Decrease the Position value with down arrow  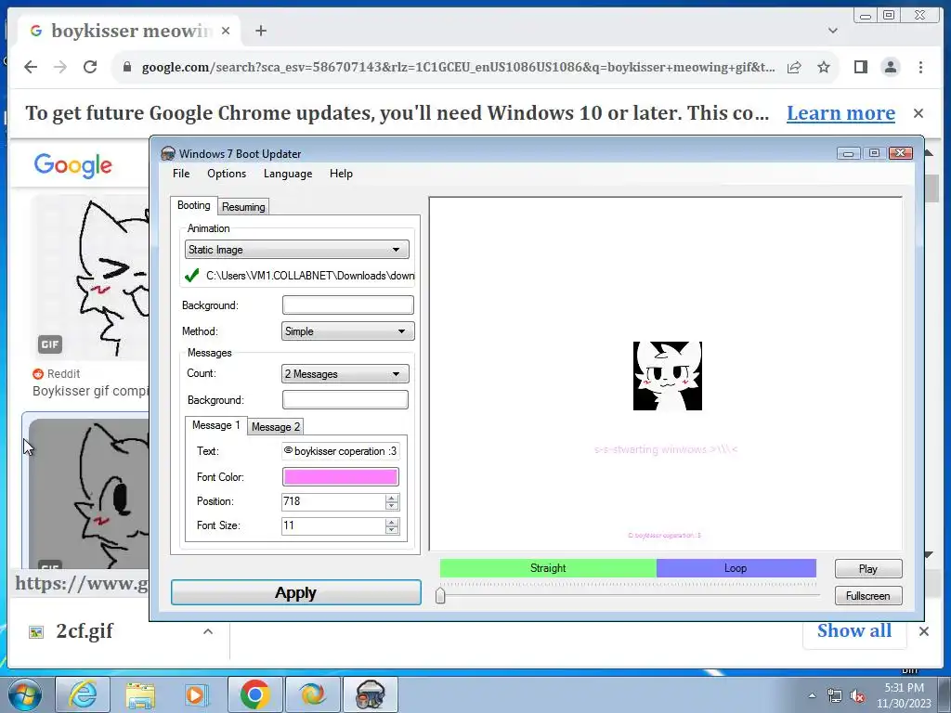pyautogui.click(x=392, y=506)
